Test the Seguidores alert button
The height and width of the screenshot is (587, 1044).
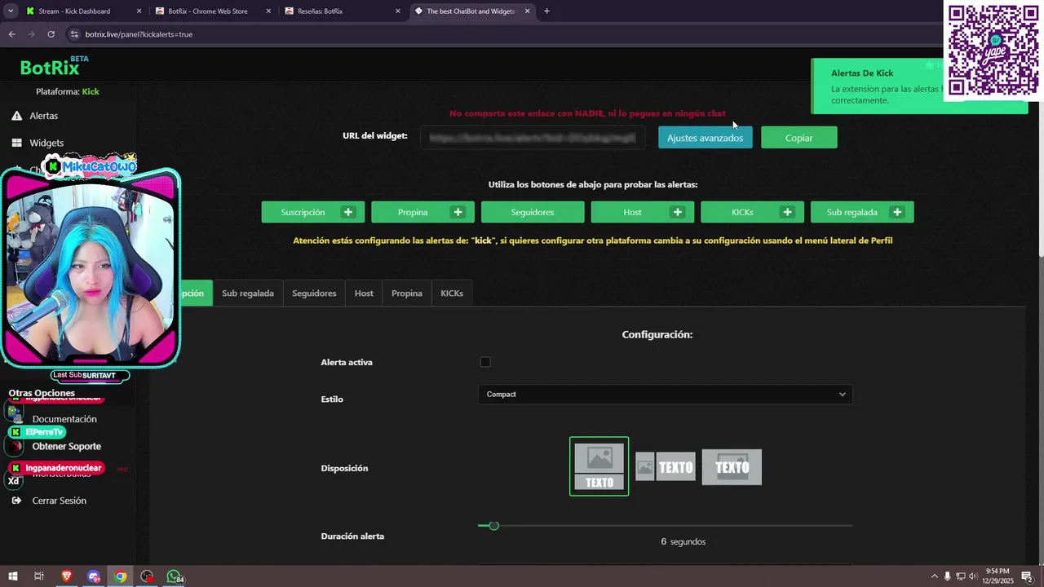click(x=533, y=212)
